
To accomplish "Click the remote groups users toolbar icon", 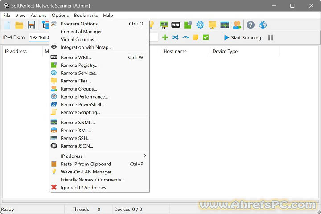I will click(237, 25).
